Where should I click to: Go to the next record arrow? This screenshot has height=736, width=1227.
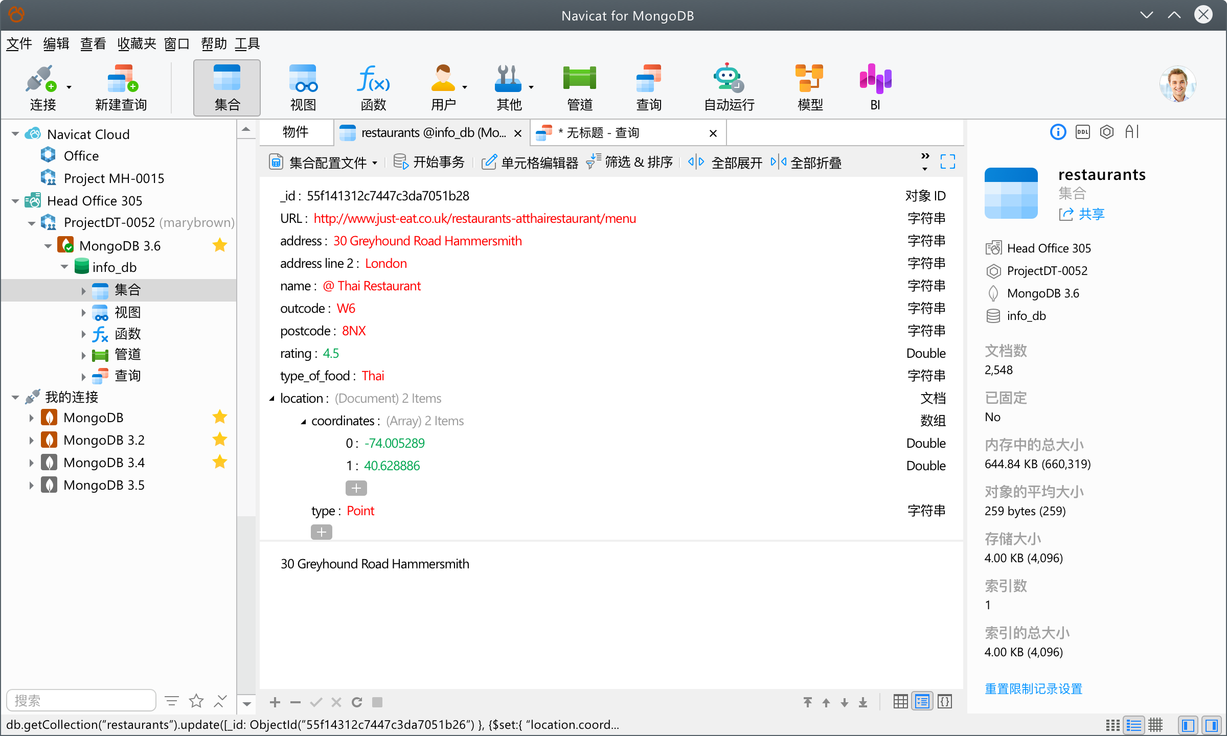click(845, 702)
